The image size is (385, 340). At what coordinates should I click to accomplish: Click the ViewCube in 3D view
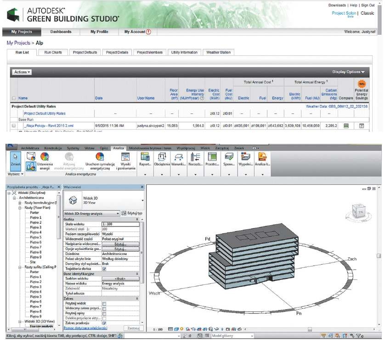click(359, 211)
